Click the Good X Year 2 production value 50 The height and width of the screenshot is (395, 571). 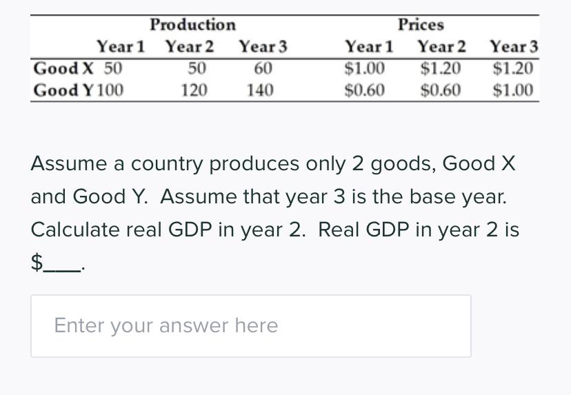(x=197, y=68)
